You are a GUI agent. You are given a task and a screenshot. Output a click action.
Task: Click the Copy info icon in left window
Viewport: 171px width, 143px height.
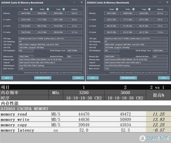[x=64, y=9]
